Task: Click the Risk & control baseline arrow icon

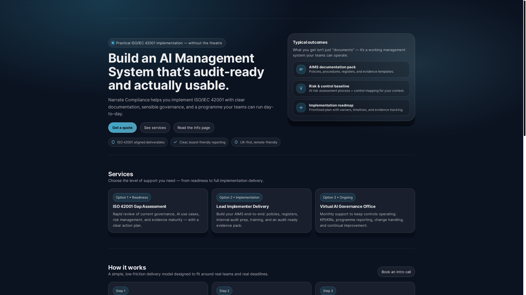Action: click(301, 88)
